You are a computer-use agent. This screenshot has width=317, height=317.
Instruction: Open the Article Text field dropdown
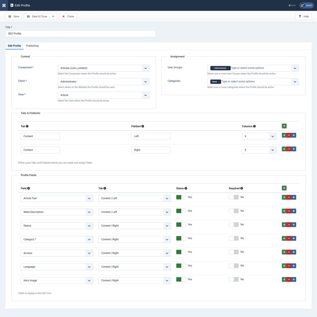[x=57, y=198]
